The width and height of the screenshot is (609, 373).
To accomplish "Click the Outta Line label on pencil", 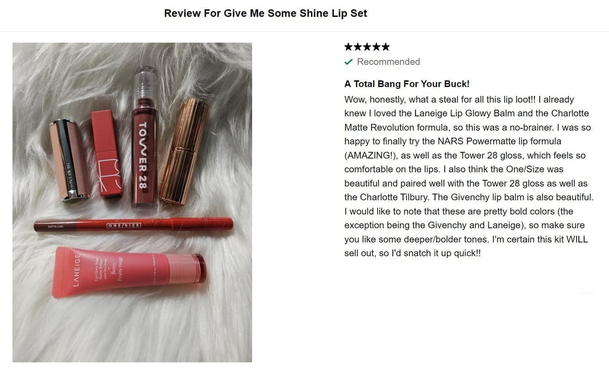I will pos(56,227).
